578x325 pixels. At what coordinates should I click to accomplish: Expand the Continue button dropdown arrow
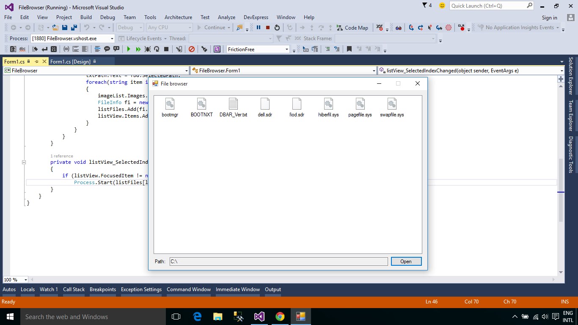click(230, 28)
